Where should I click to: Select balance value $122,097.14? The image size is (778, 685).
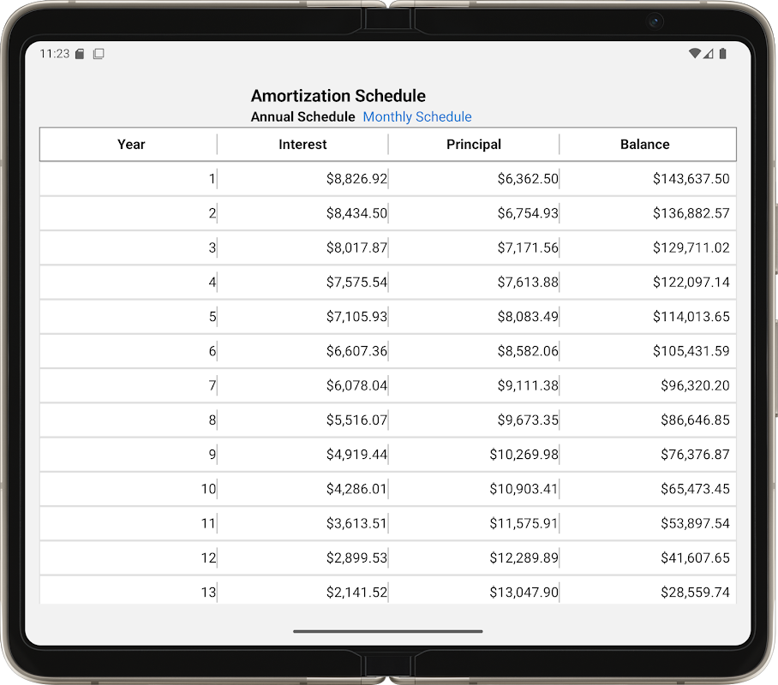coord(691,283)
